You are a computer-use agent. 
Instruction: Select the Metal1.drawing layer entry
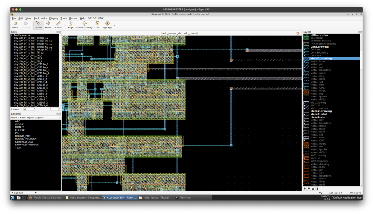pyautogui.click(x=321, y=58)
